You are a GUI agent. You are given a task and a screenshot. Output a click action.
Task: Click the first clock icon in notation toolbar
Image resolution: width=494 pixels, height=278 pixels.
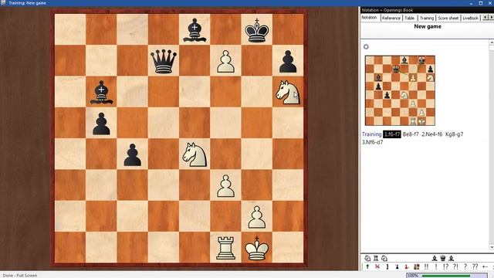[367, 258]
